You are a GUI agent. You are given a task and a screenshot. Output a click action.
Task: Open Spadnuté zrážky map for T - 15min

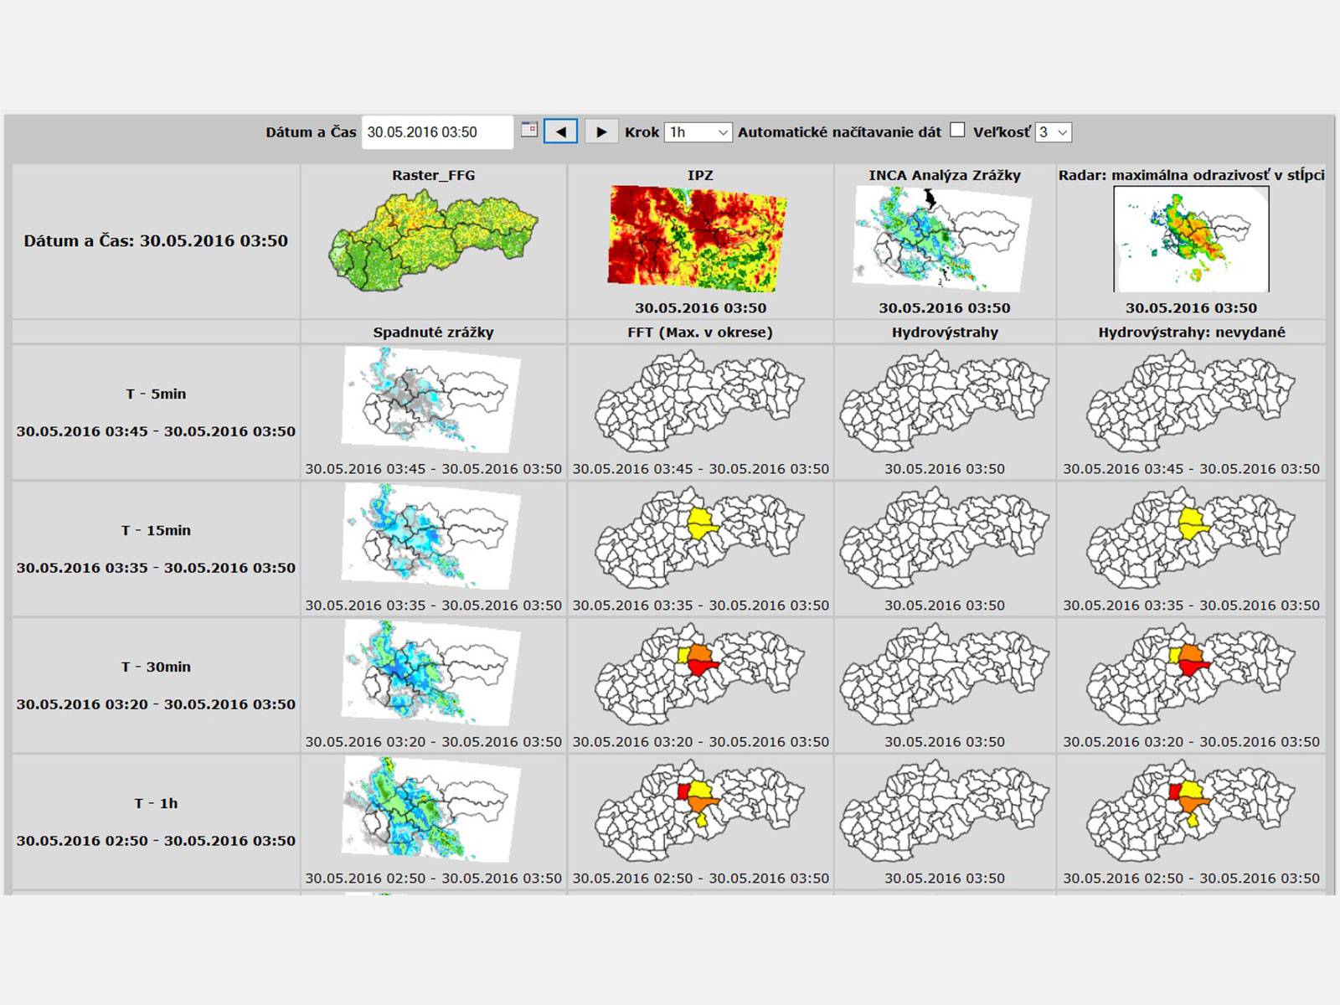(431, 538)
